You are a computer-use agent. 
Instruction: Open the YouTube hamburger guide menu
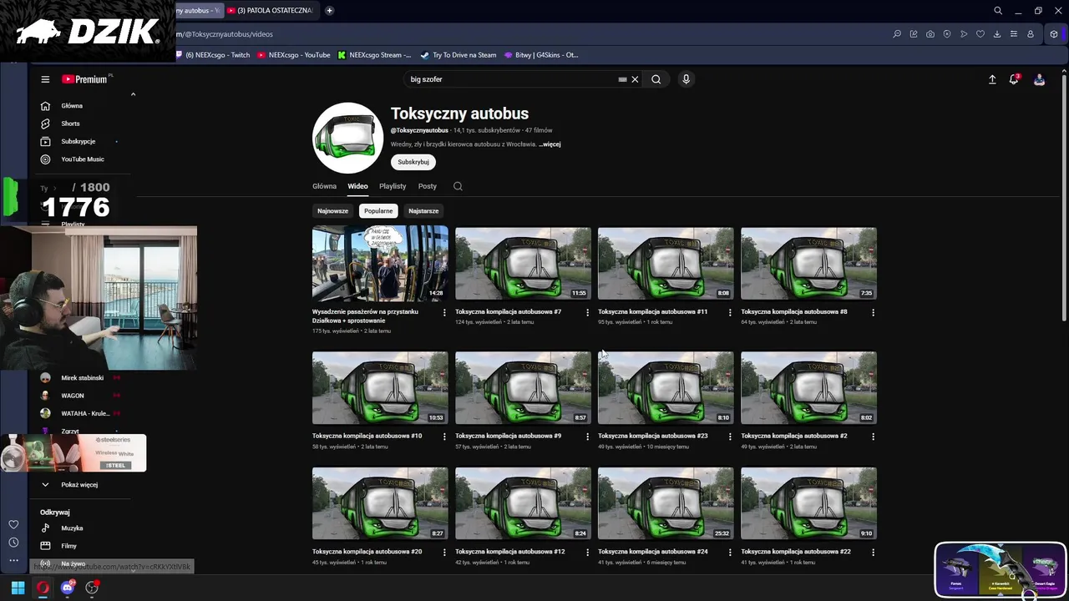tap(45, 79)
